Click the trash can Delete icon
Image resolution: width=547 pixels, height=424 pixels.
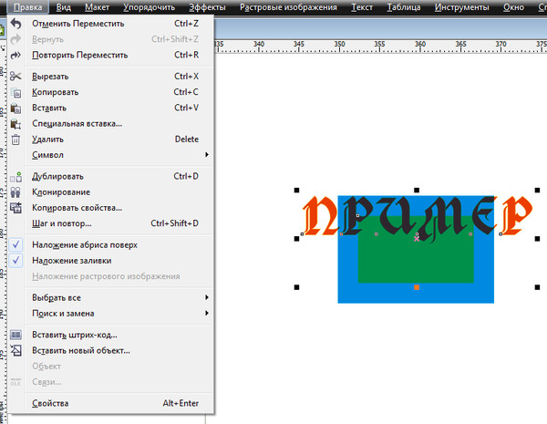click(15, 140)
